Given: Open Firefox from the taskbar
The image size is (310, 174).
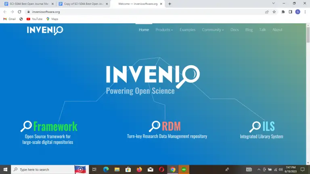Looking at the screenshot, I should pos(139,170).
